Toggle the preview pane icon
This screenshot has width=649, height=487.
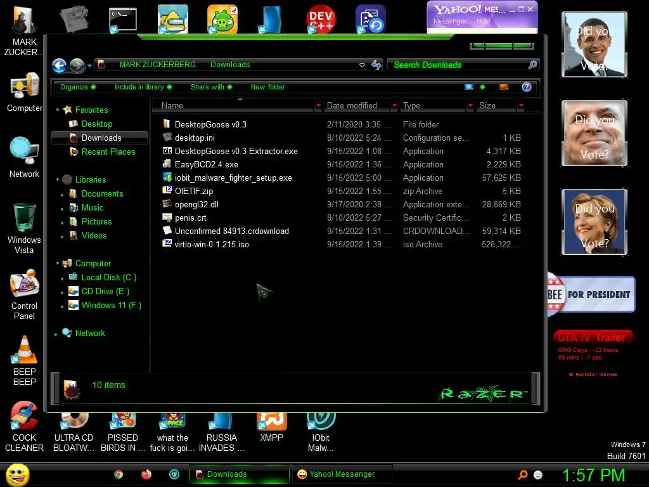[504, 87]
